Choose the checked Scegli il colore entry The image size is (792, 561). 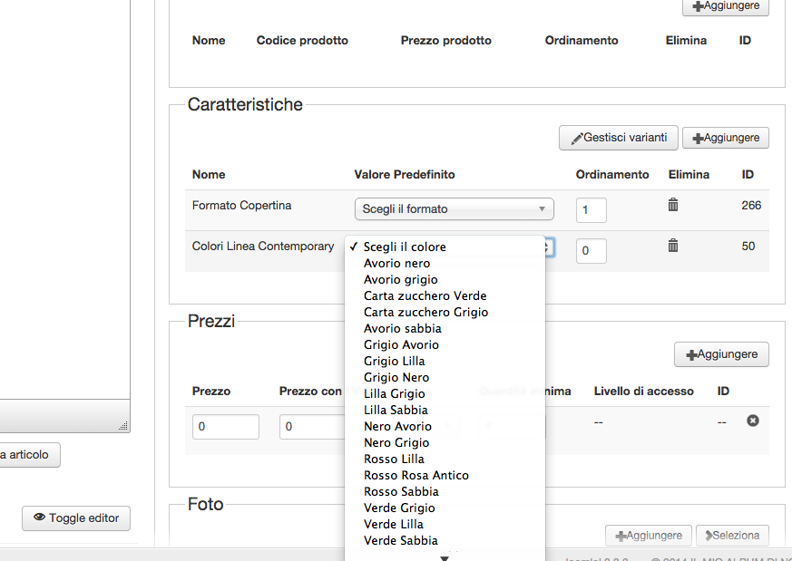404,247
